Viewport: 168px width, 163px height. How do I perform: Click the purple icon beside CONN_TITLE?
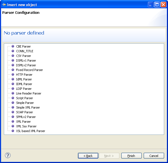13,51
